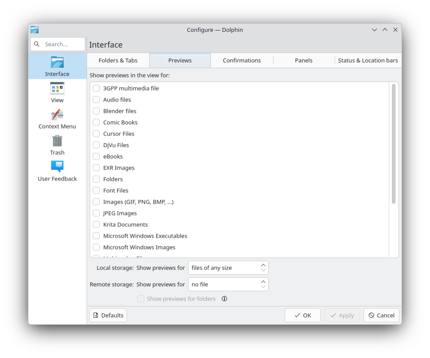Check Microsoft Windows Executables box
430x358 pixels.
(96, 236)
